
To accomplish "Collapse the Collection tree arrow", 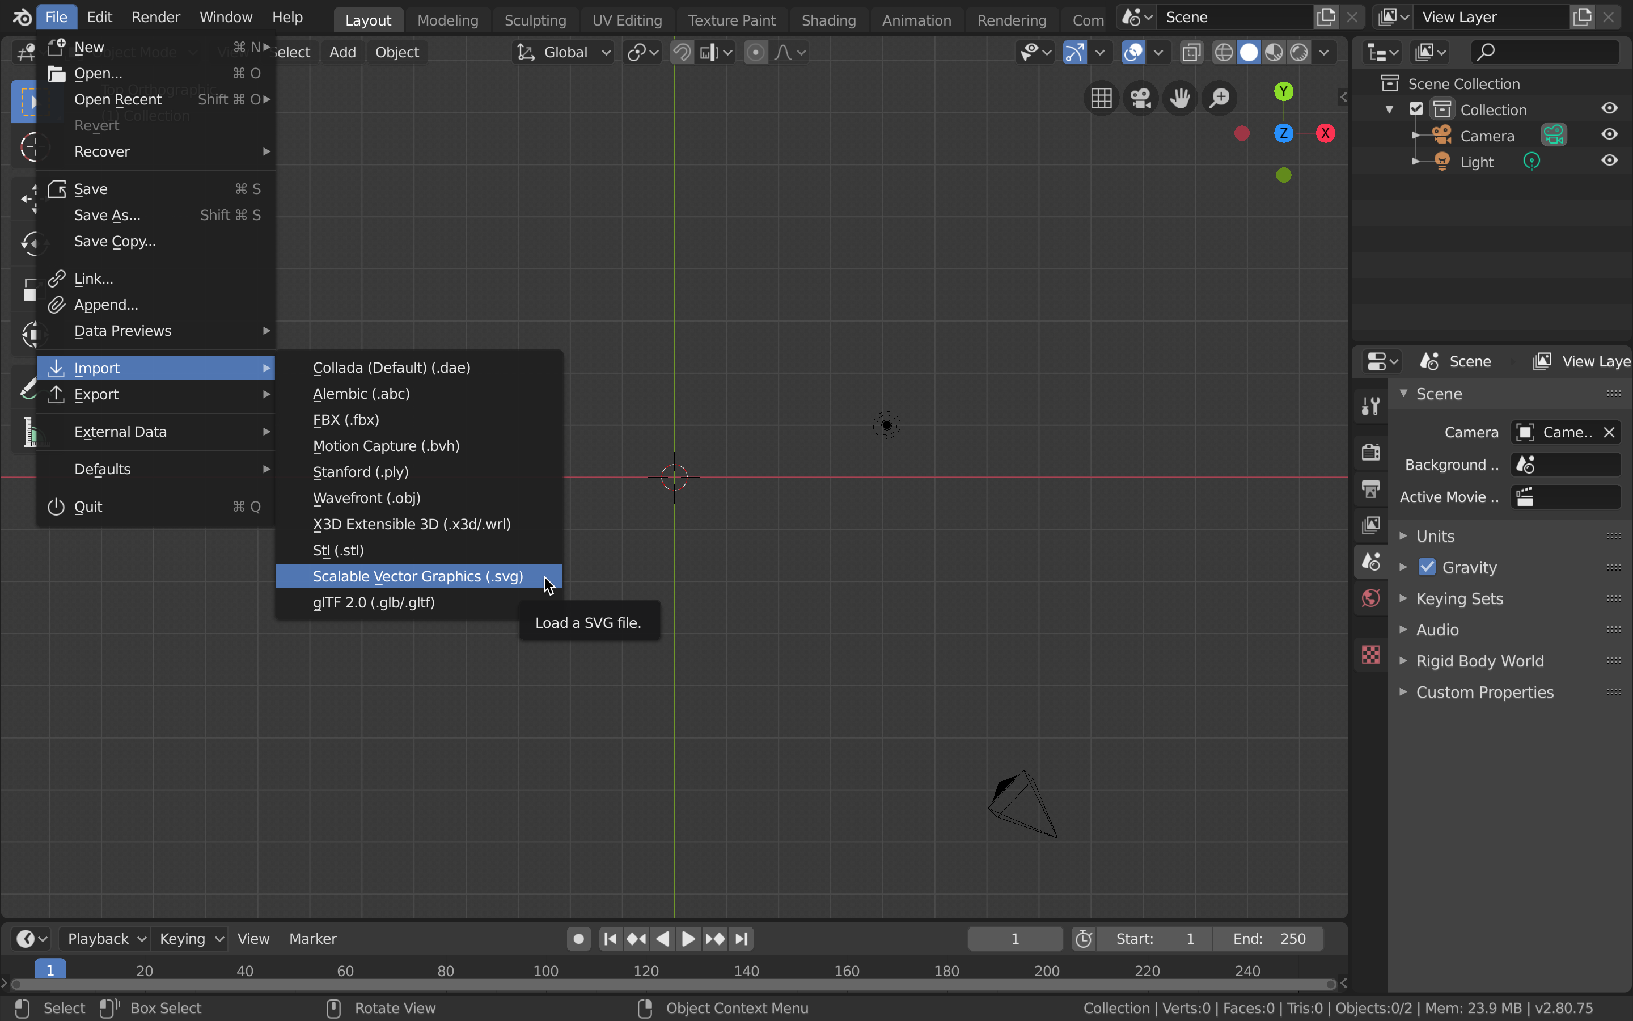I will 1389,109.
